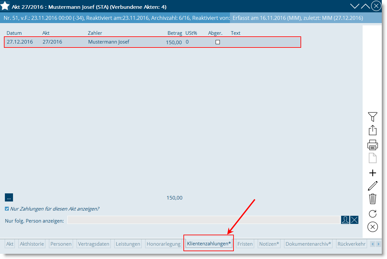Switch to the Akthistorie tab
387x259 pixels.
[x=32, y=244]
